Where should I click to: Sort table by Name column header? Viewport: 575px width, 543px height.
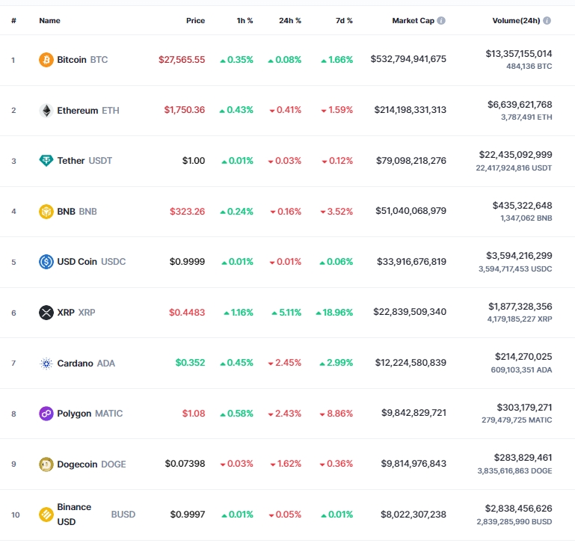[x=49, y=20]
